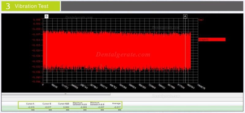Click the Minimum between A & B header
245x113 pixels.
coord(97,104)
